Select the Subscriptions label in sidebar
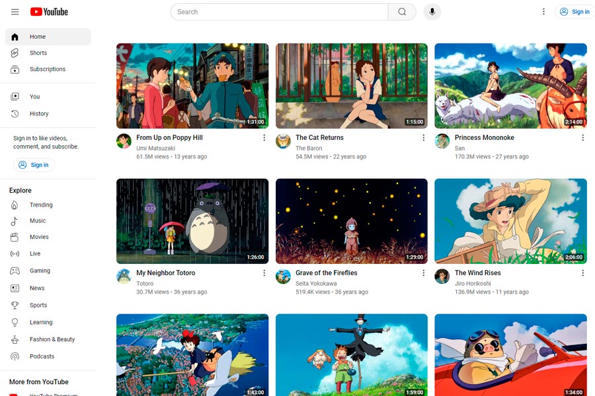This screenshot has width=595, height=396. point(48,69)
